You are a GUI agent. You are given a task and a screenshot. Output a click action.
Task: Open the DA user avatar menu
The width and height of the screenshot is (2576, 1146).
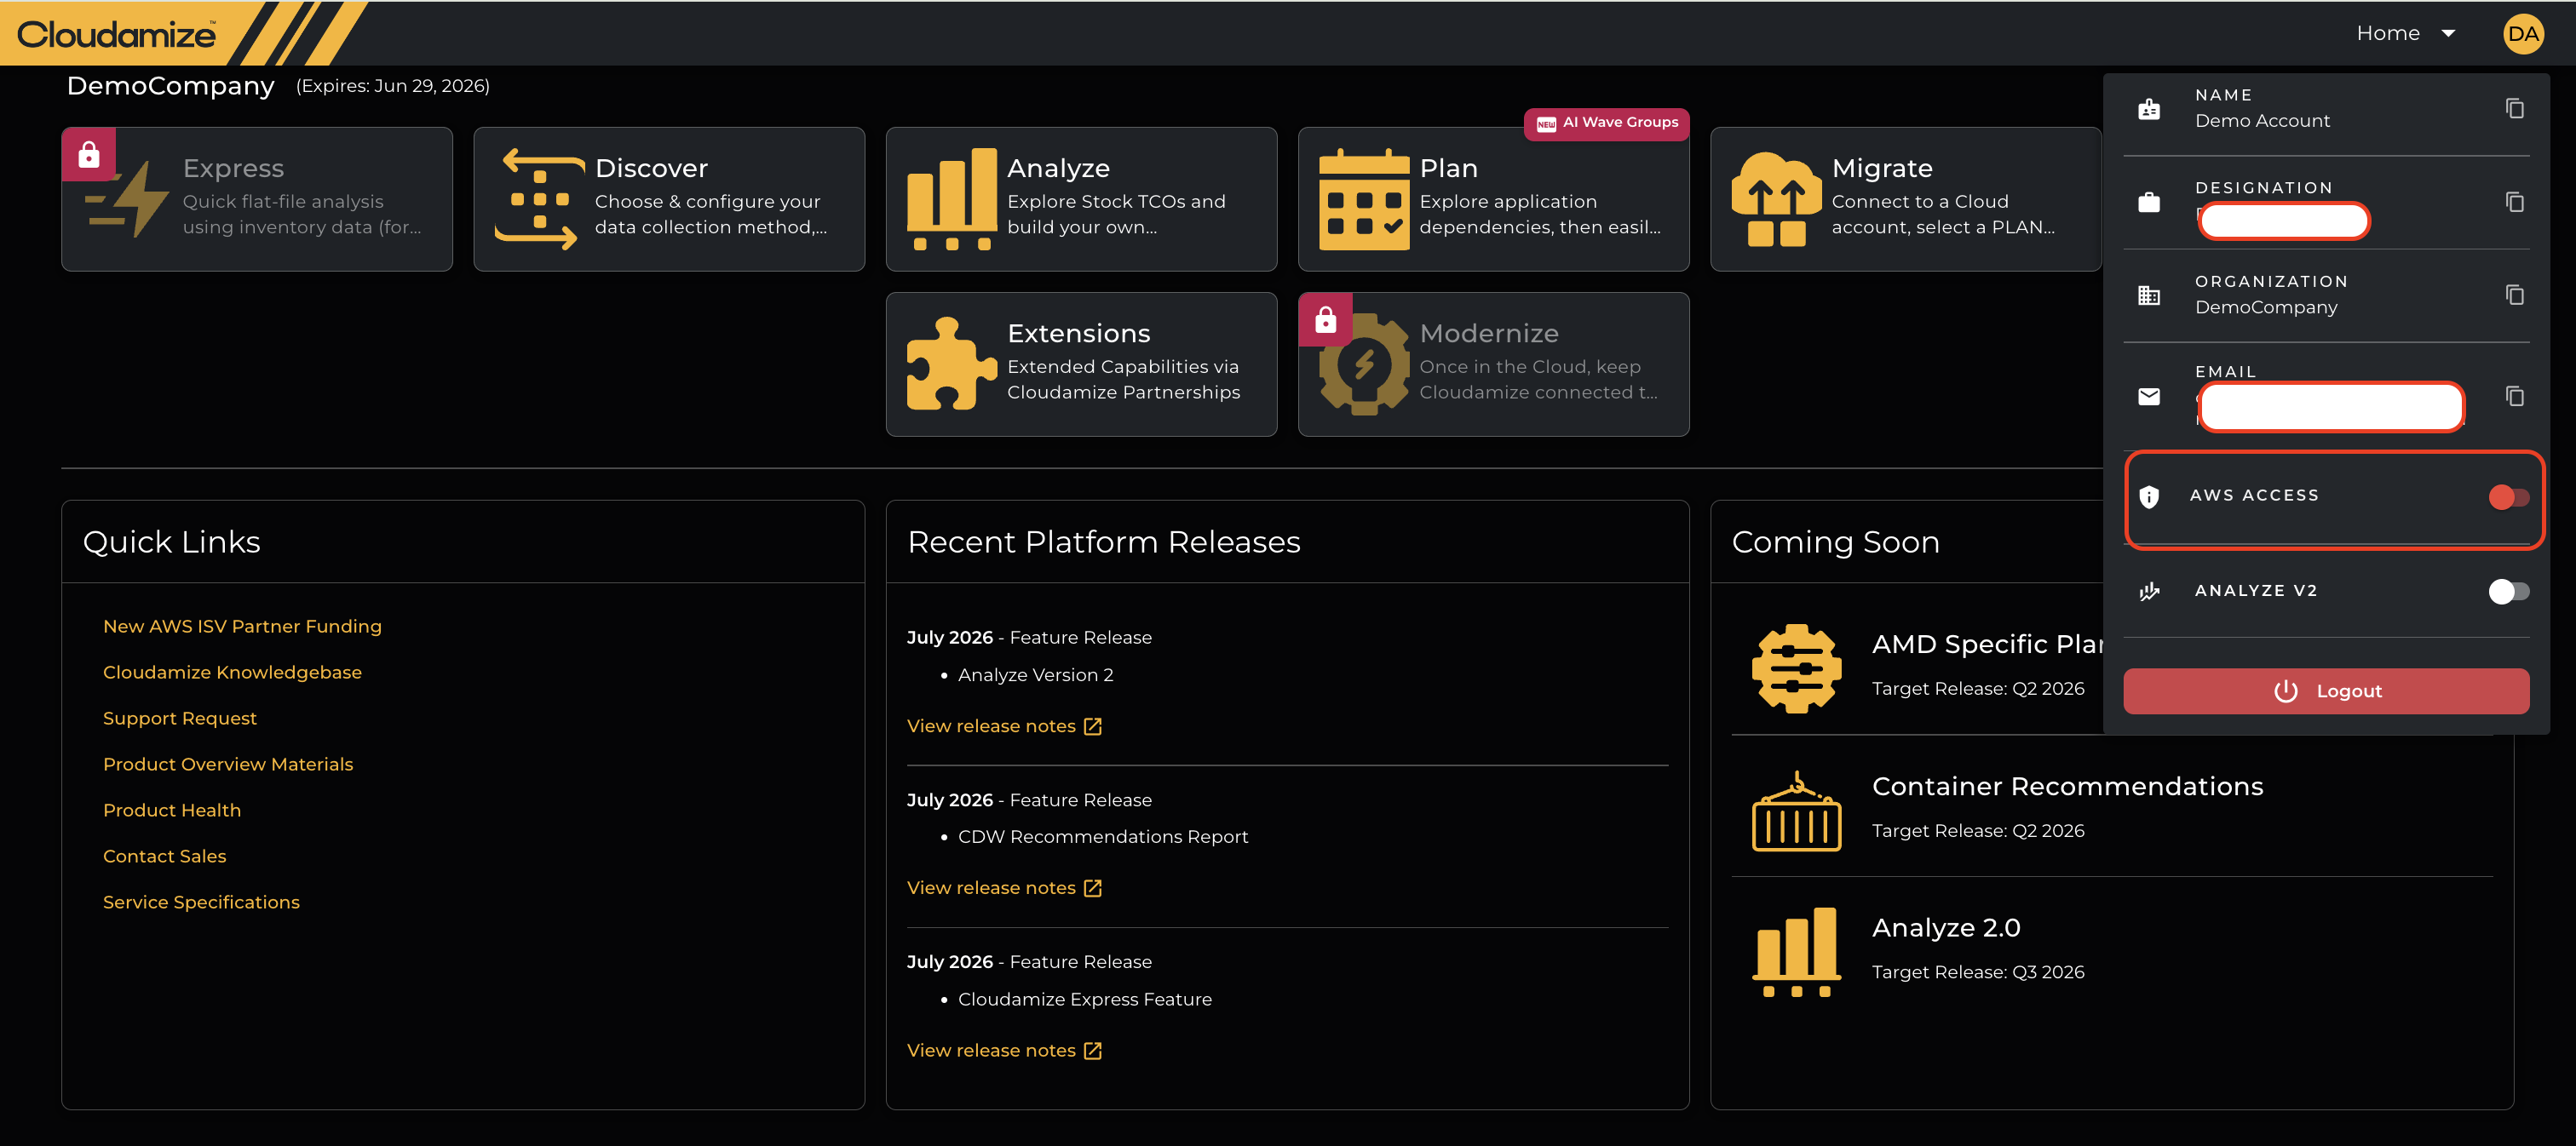[2522, 34]
